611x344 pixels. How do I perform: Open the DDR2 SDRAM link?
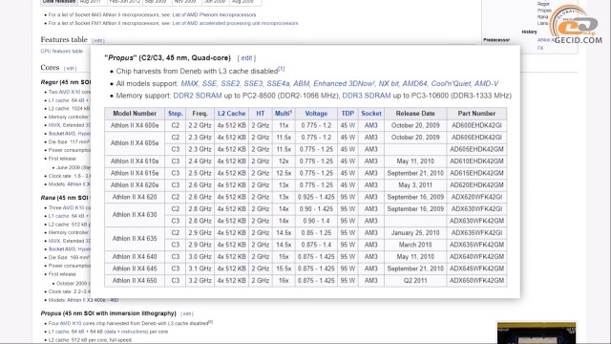[x=198, y=96]
